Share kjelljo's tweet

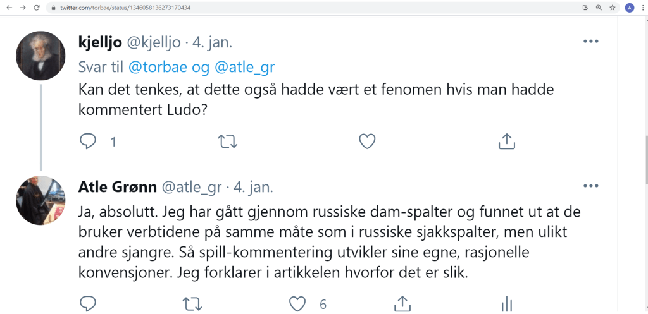pyautogui.click(x=506, y=142)
